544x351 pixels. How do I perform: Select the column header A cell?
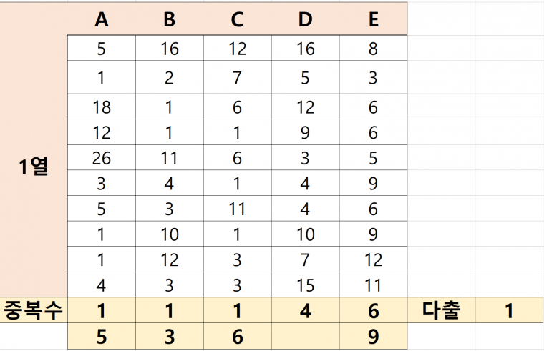click(102, 21)
